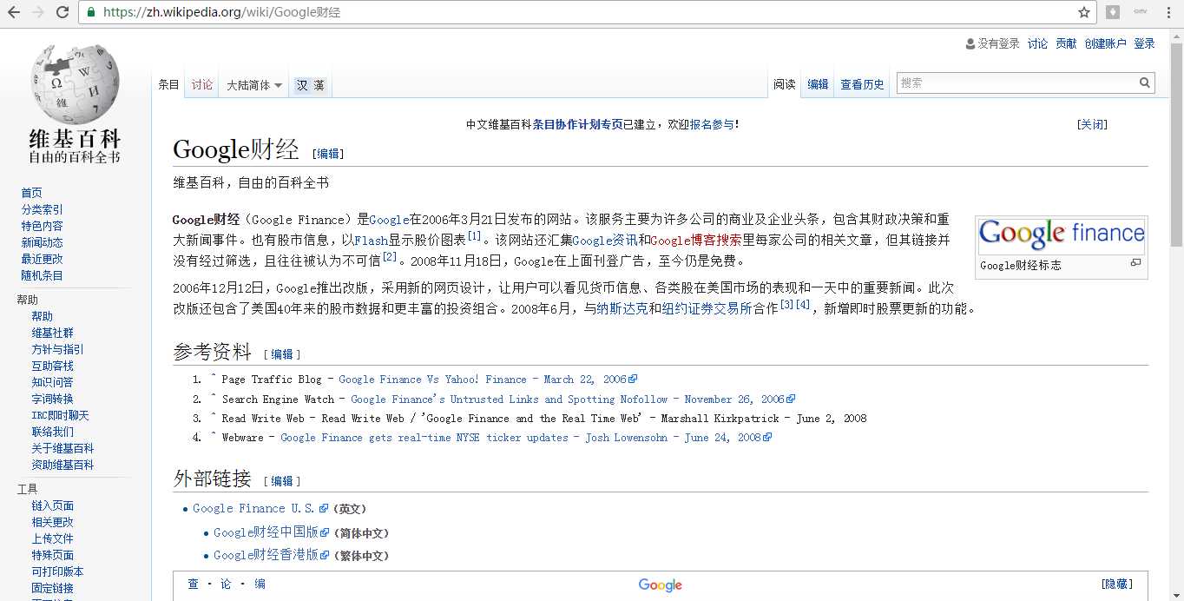
Task: Open the 大陆简体 language variant dropdown
Action: [x=253, y=85]
